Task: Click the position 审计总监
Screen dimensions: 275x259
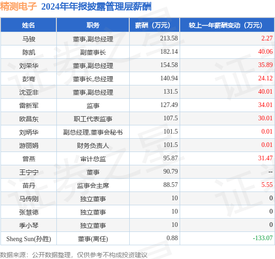Action: (93, 159)
